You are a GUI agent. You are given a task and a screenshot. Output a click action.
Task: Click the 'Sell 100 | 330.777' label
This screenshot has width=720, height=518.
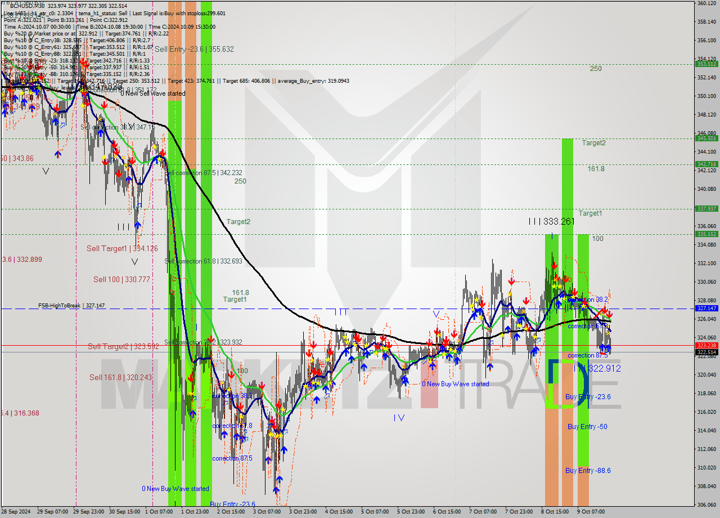click(121, 279)
